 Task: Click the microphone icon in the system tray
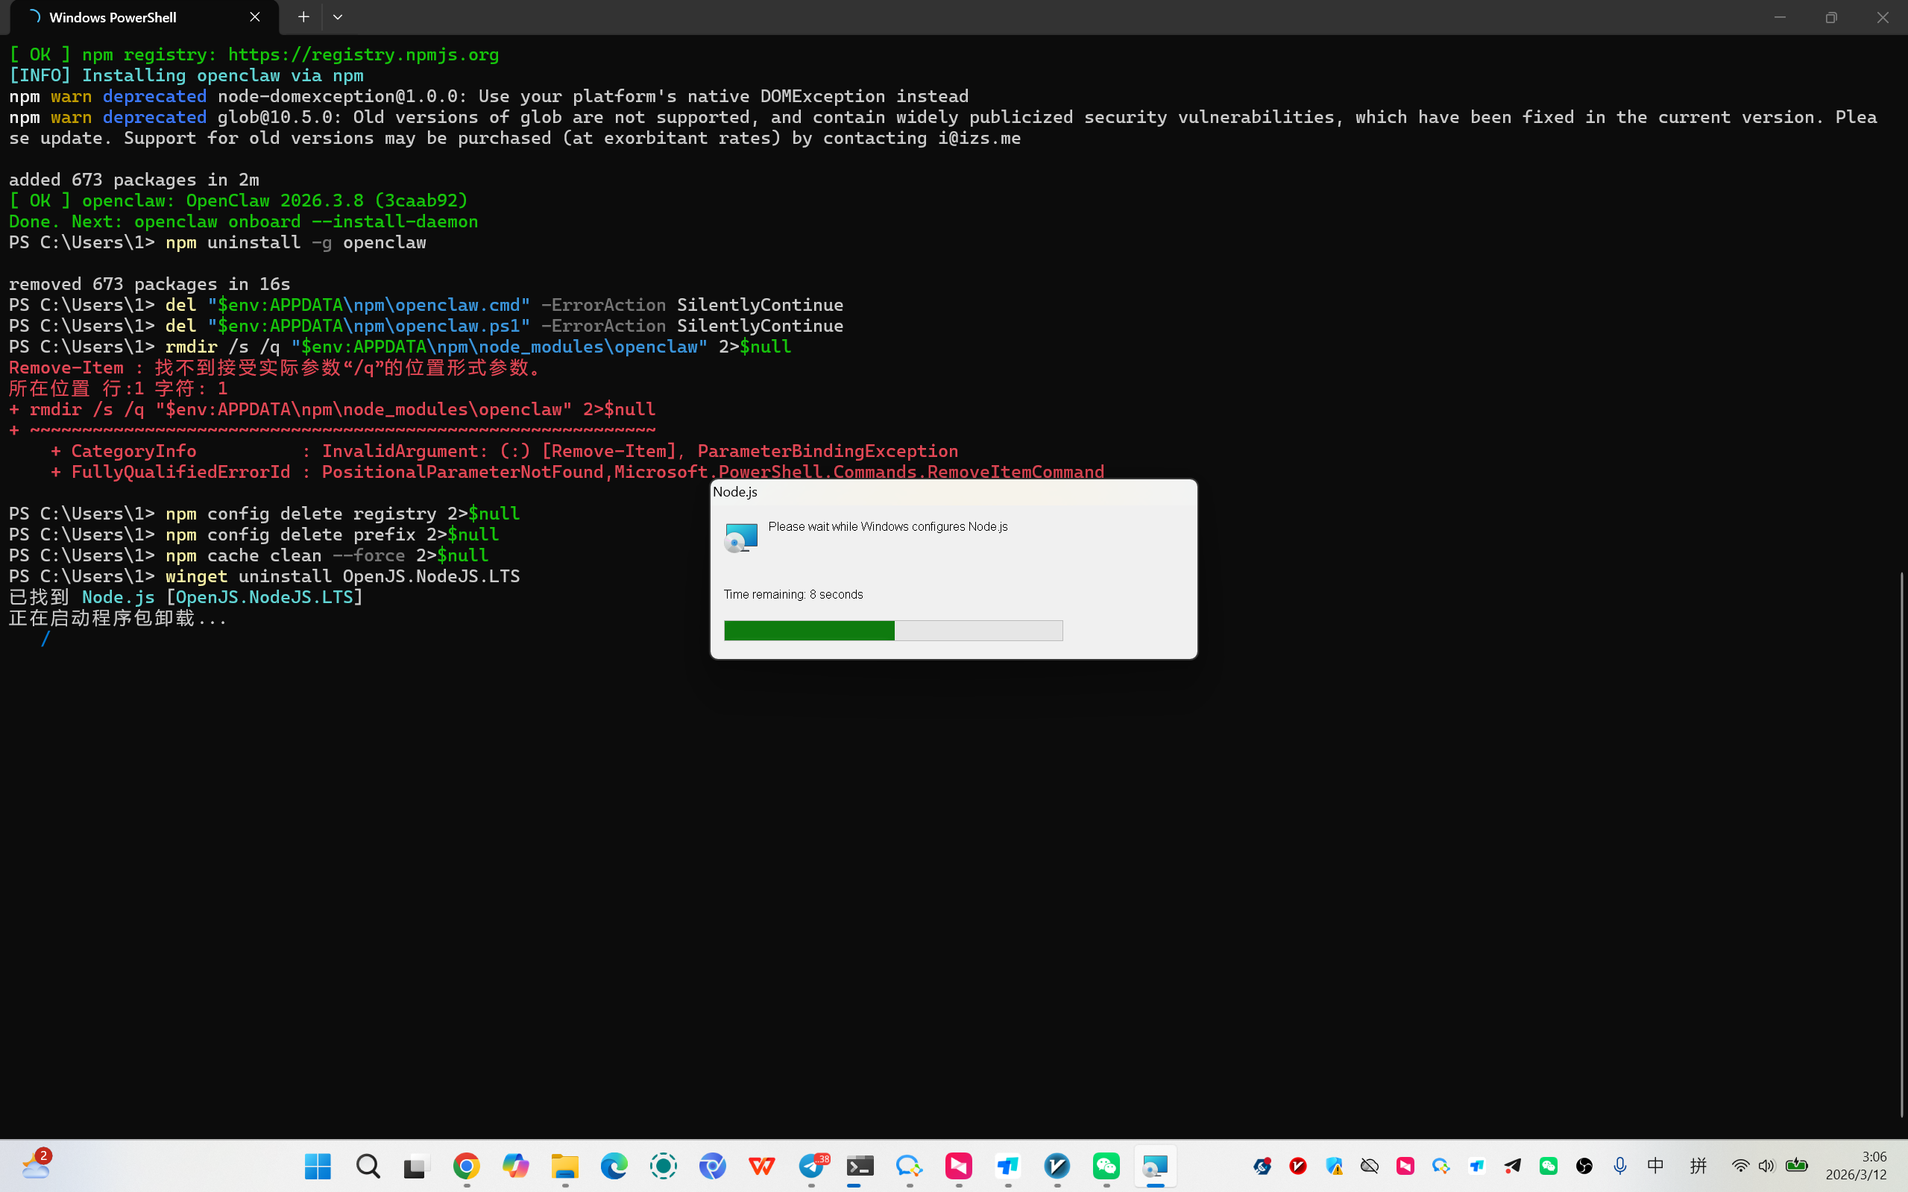point(1620,1166)
